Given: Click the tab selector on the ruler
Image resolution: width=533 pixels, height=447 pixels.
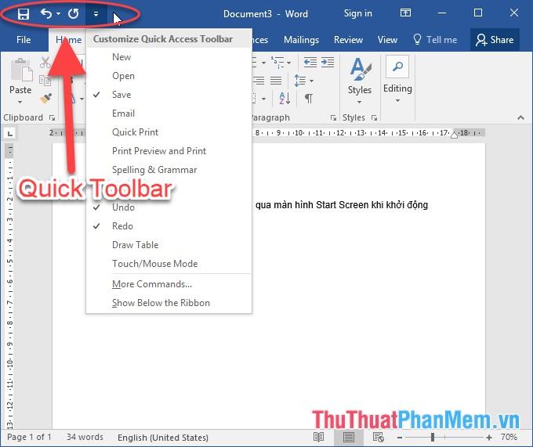Looking at the screenshot, I should (10, 133).
